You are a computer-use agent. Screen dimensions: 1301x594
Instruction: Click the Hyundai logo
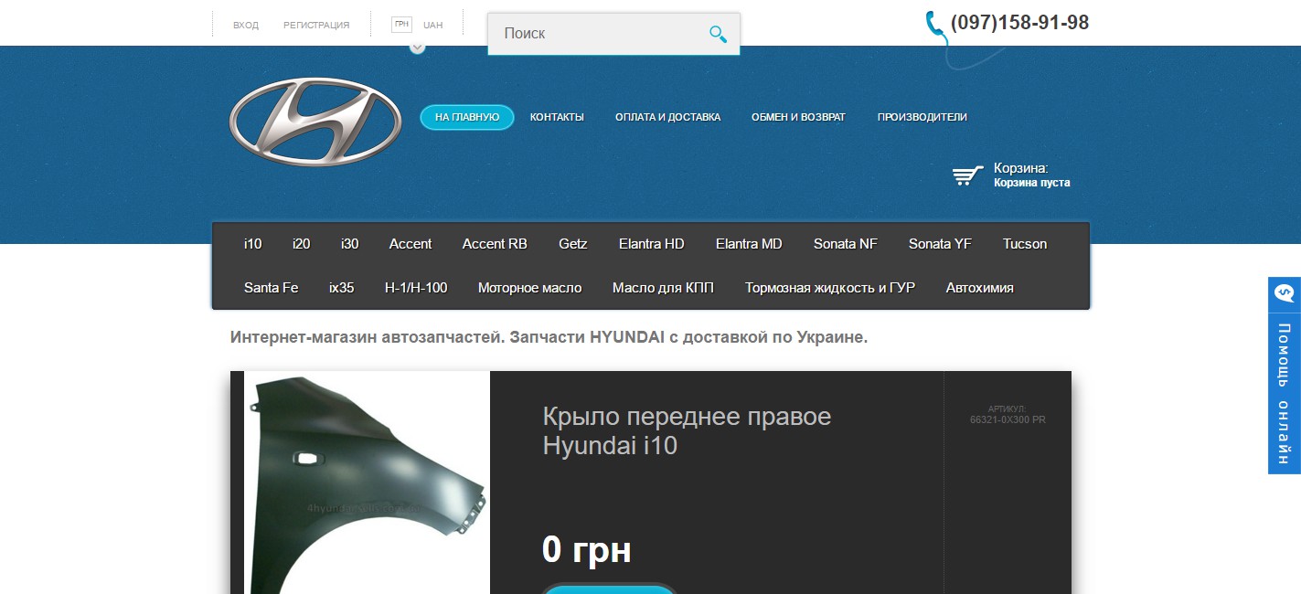[315, 122]
